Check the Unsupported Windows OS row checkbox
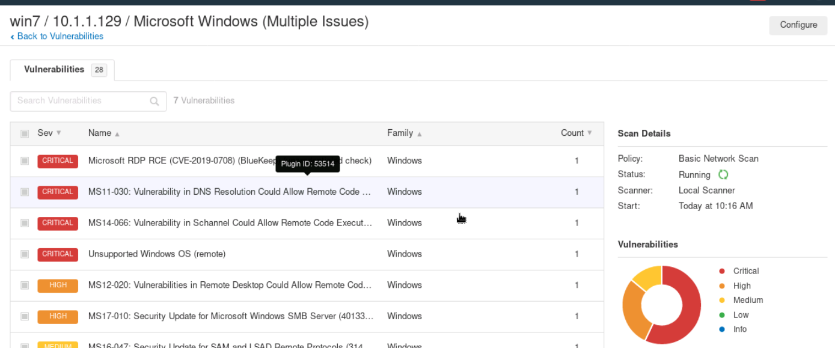This screenshot has width=835, height=348. pyautogui.click(x=25, y=254)
